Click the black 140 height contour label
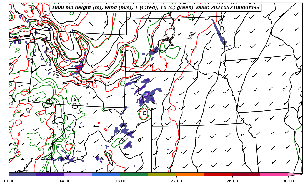 pyautogui.click(x=191, y=36)
